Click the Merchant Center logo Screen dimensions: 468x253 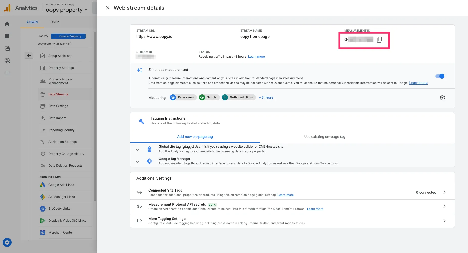[43, 232]
